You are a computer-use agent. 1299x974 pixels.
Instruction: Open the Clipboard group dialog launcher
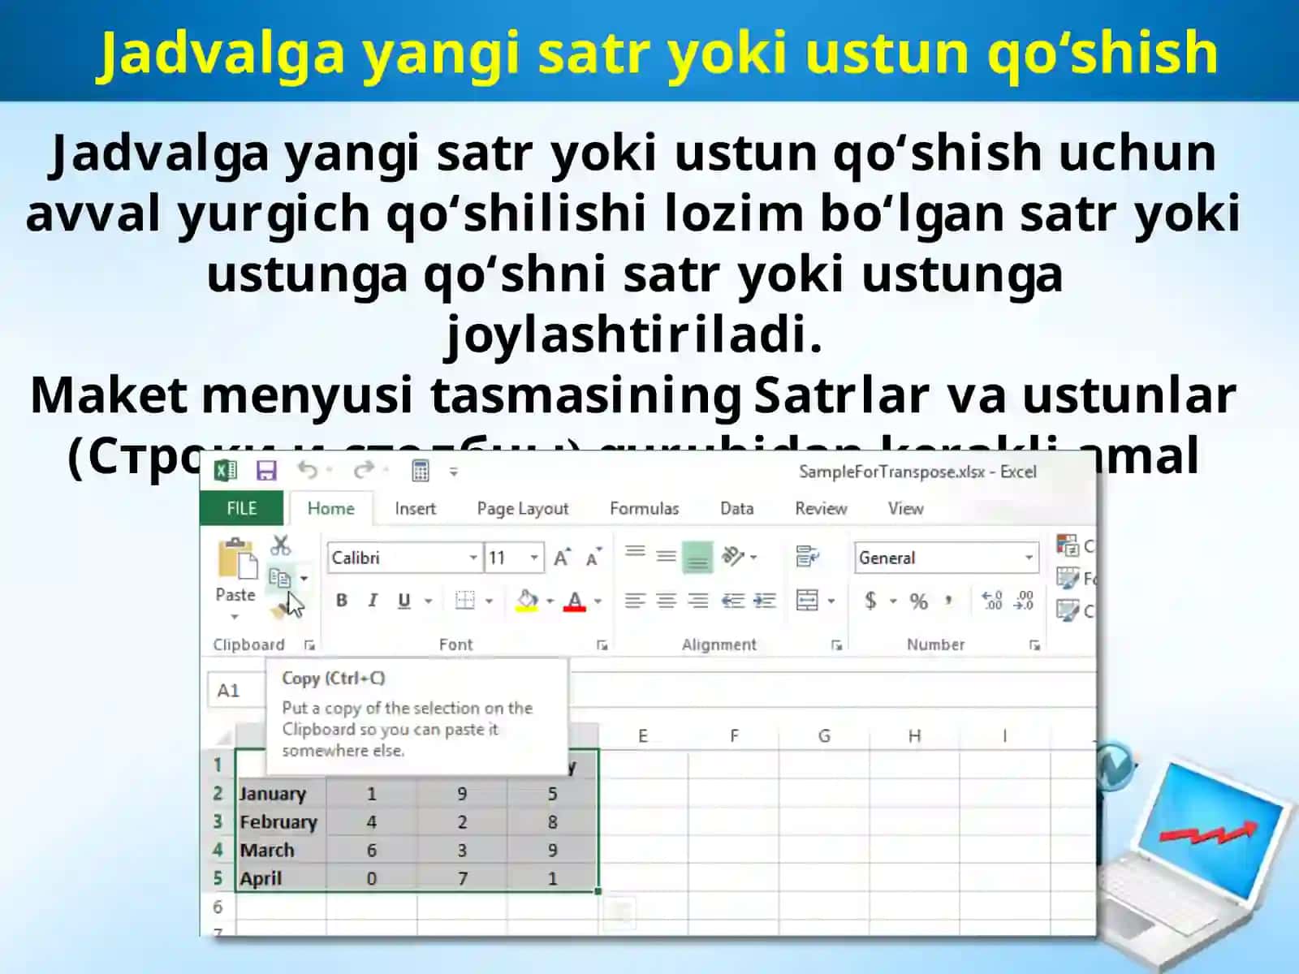coord(309,645)
